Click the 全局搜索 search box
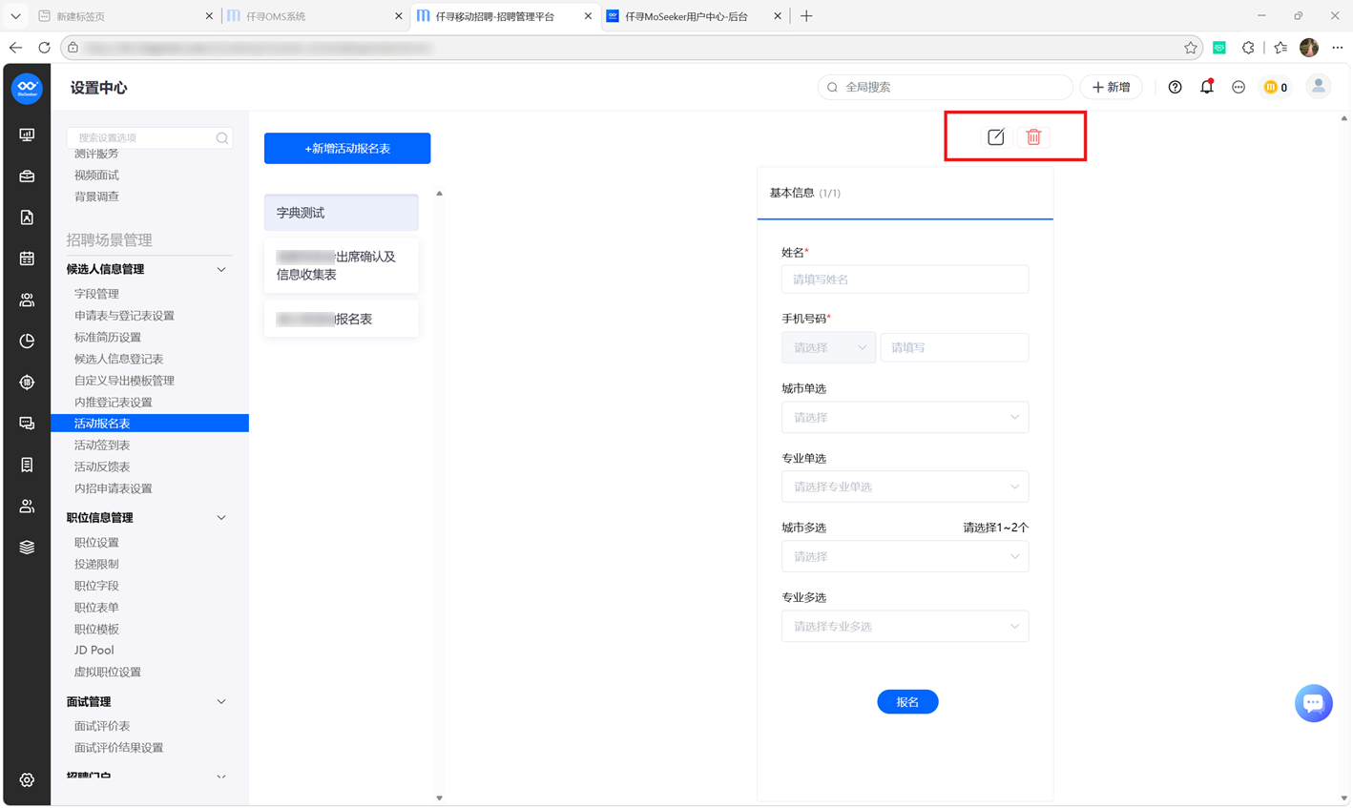The height and width of the screenshot is (808, 1353). point(945,87)
